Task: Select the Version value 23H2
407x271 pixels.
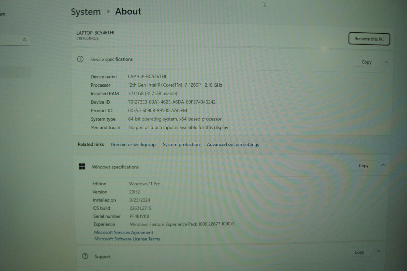Action: coord(135,192)
